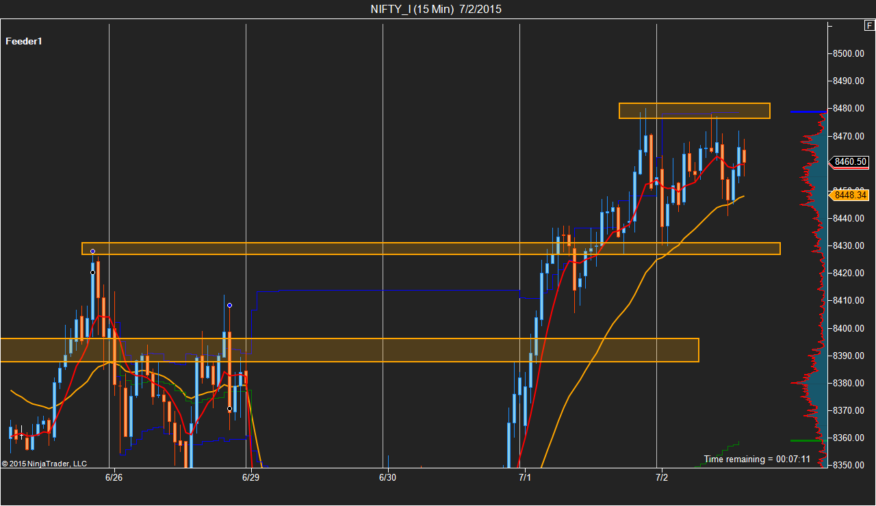Screen dimensions: 876x506
Task: Click the 8470.00 price axis label
Action: [849, 136]
